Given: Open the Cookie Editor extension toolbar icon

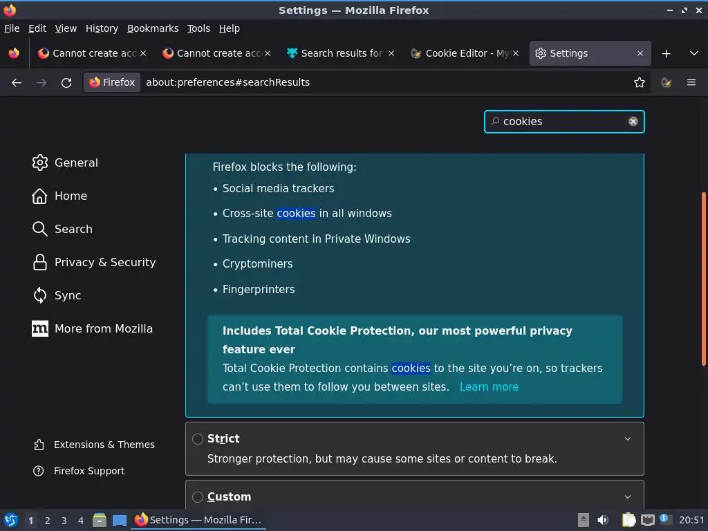Looking at the screenshot, I should coord(666,82).
